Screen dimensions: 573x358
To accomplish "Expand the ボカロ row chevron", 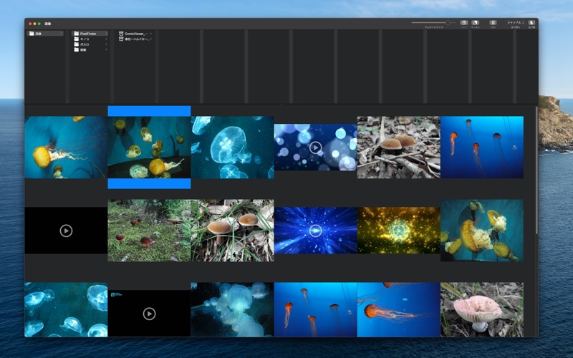I will 106,44.
